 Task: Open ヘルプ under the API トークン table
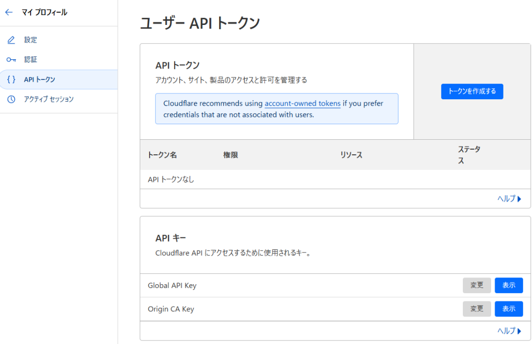click(x=509, y=199)
